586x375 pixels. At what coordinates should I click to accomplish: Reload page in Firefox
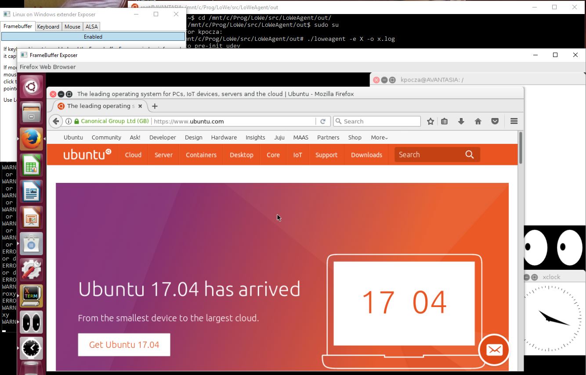[x=323, y=121]
